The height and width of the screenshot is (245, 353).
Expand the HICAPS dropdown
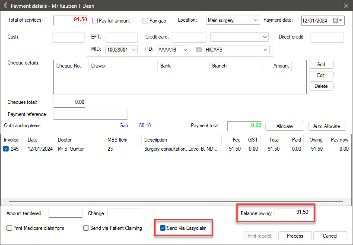click(x=236, y=50)
